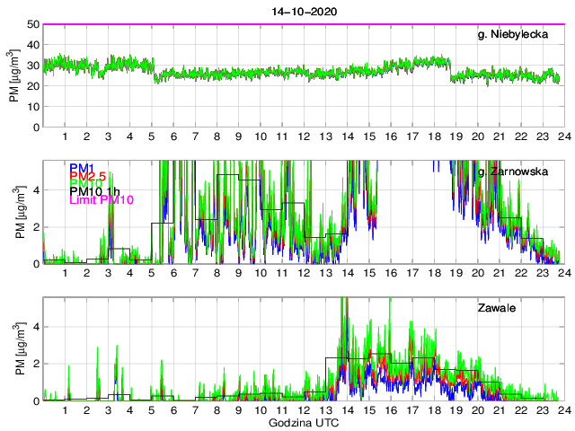This screenshot has height=431, width=575.
Task: Select the magenta Limit PM10 legend entry
Action: coord(101,199)
